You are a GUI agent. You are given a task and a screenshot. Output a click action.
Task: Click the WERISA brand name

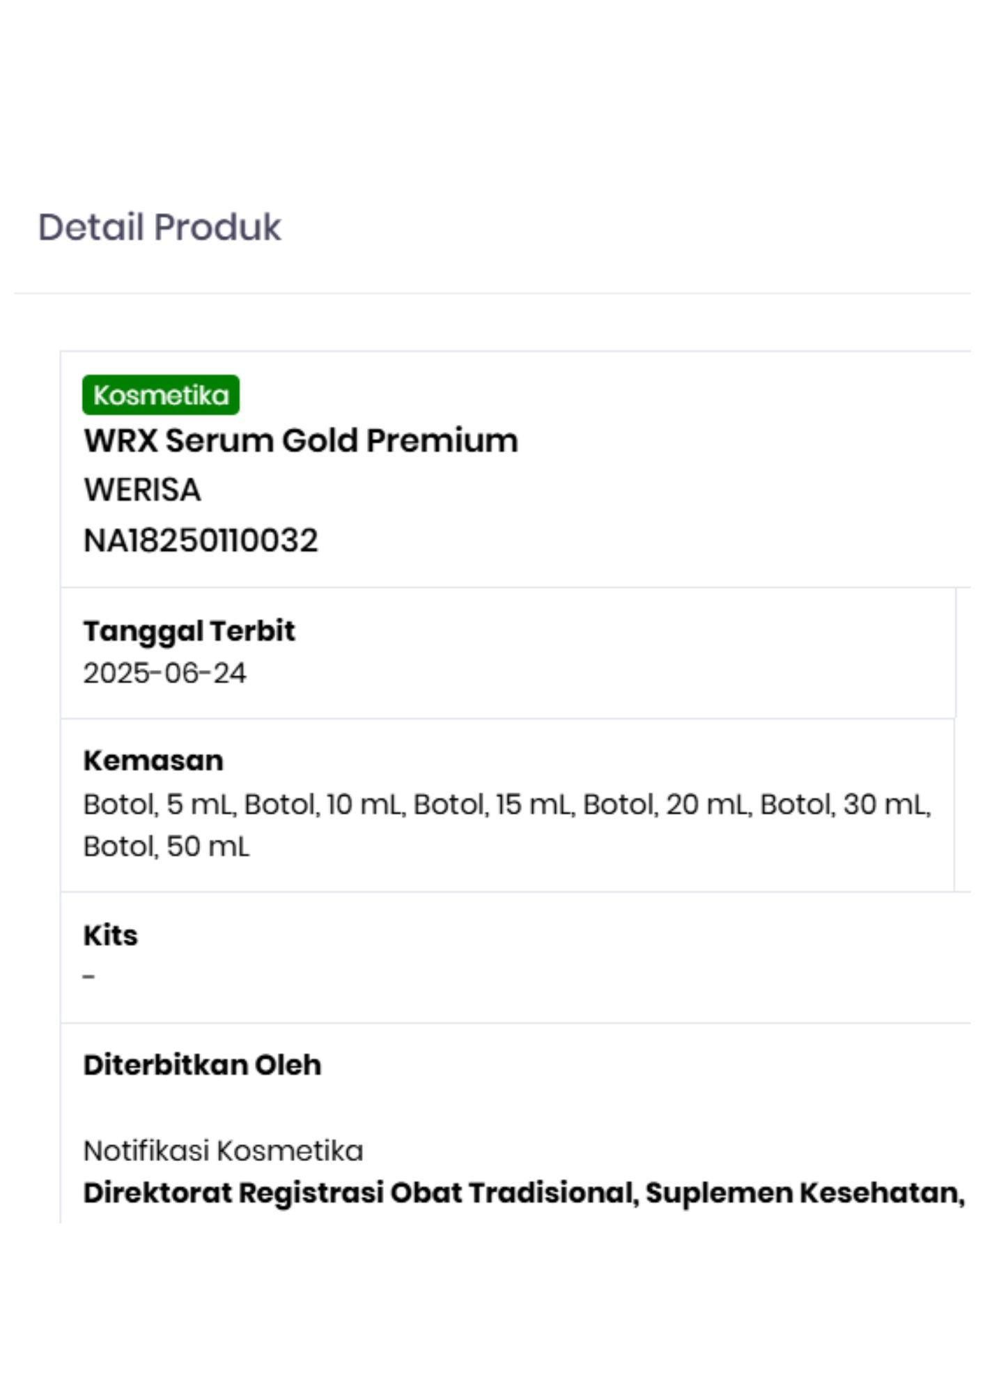click(143, 490)
